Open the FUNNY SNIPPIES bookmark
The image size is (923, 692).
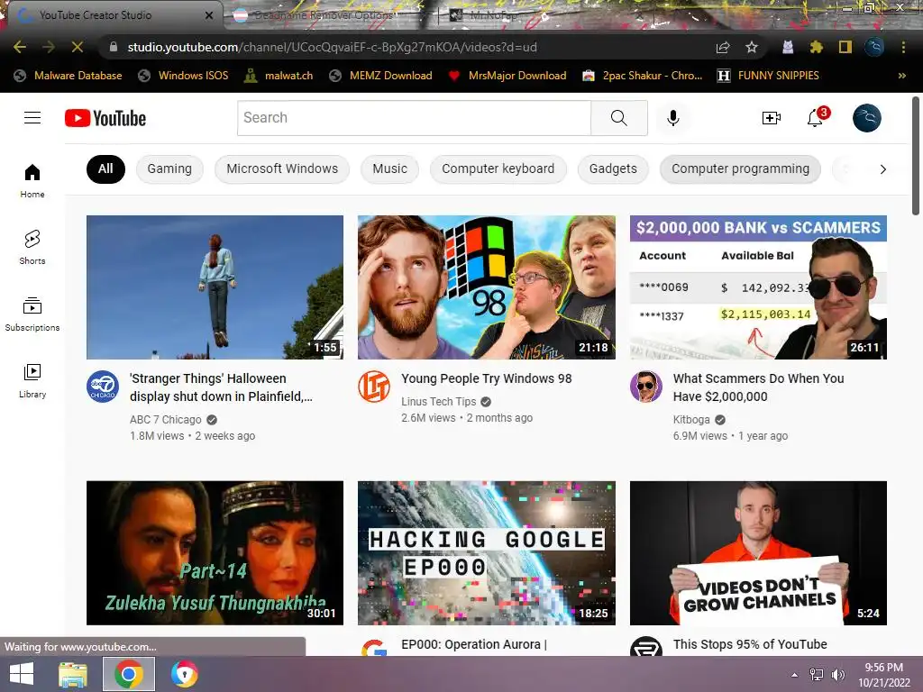[768, 76]
